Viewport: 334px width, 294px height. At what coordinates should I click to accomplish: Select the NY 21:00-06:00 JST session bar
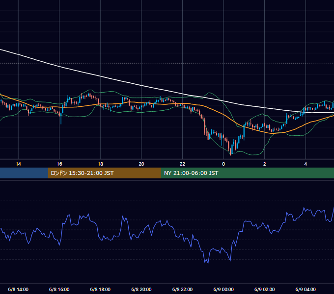[247, 173]
